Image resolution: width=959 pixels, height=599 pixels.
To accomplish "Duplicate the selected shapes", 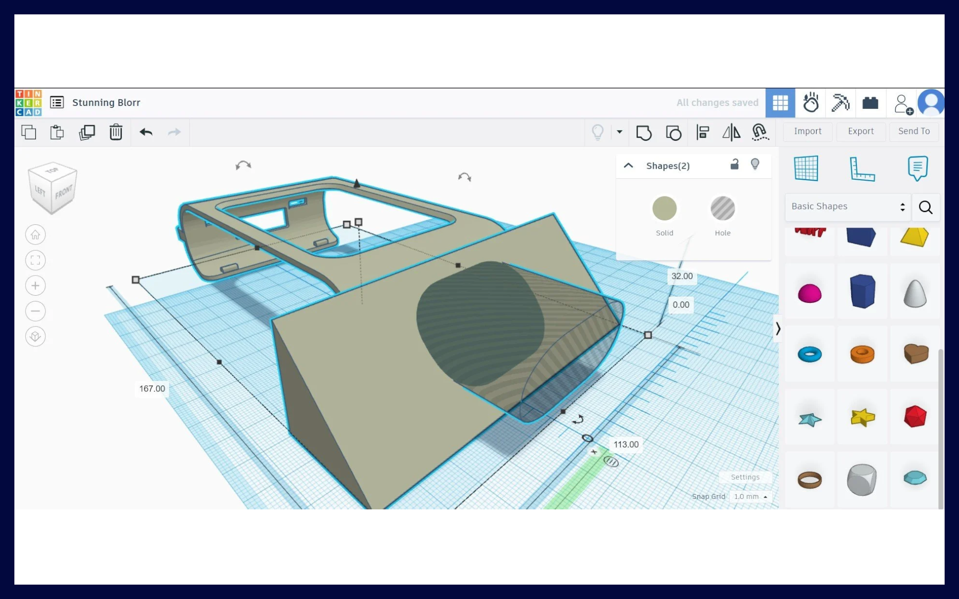I will (87, 132).
